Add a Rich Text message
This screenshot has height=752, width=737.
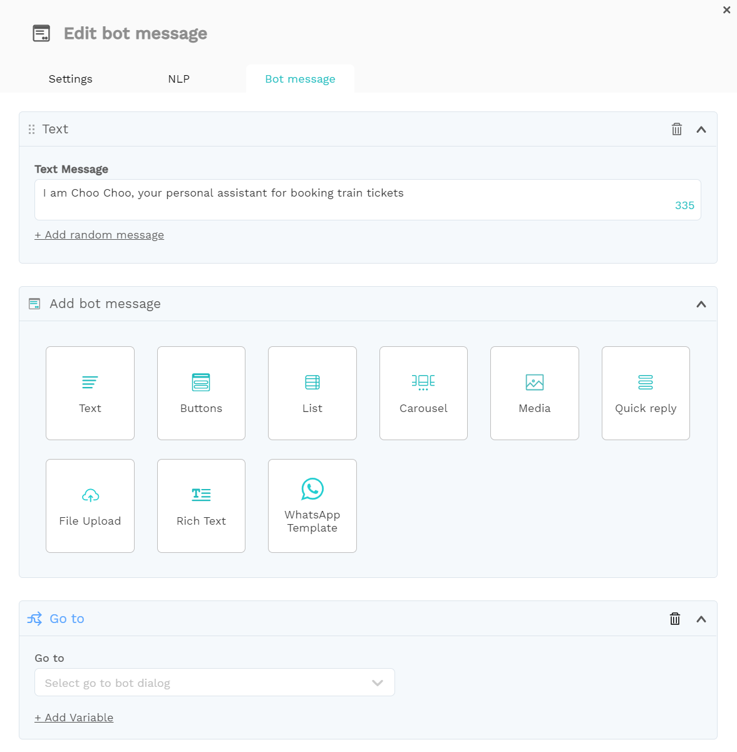click(x=201, y=506)
